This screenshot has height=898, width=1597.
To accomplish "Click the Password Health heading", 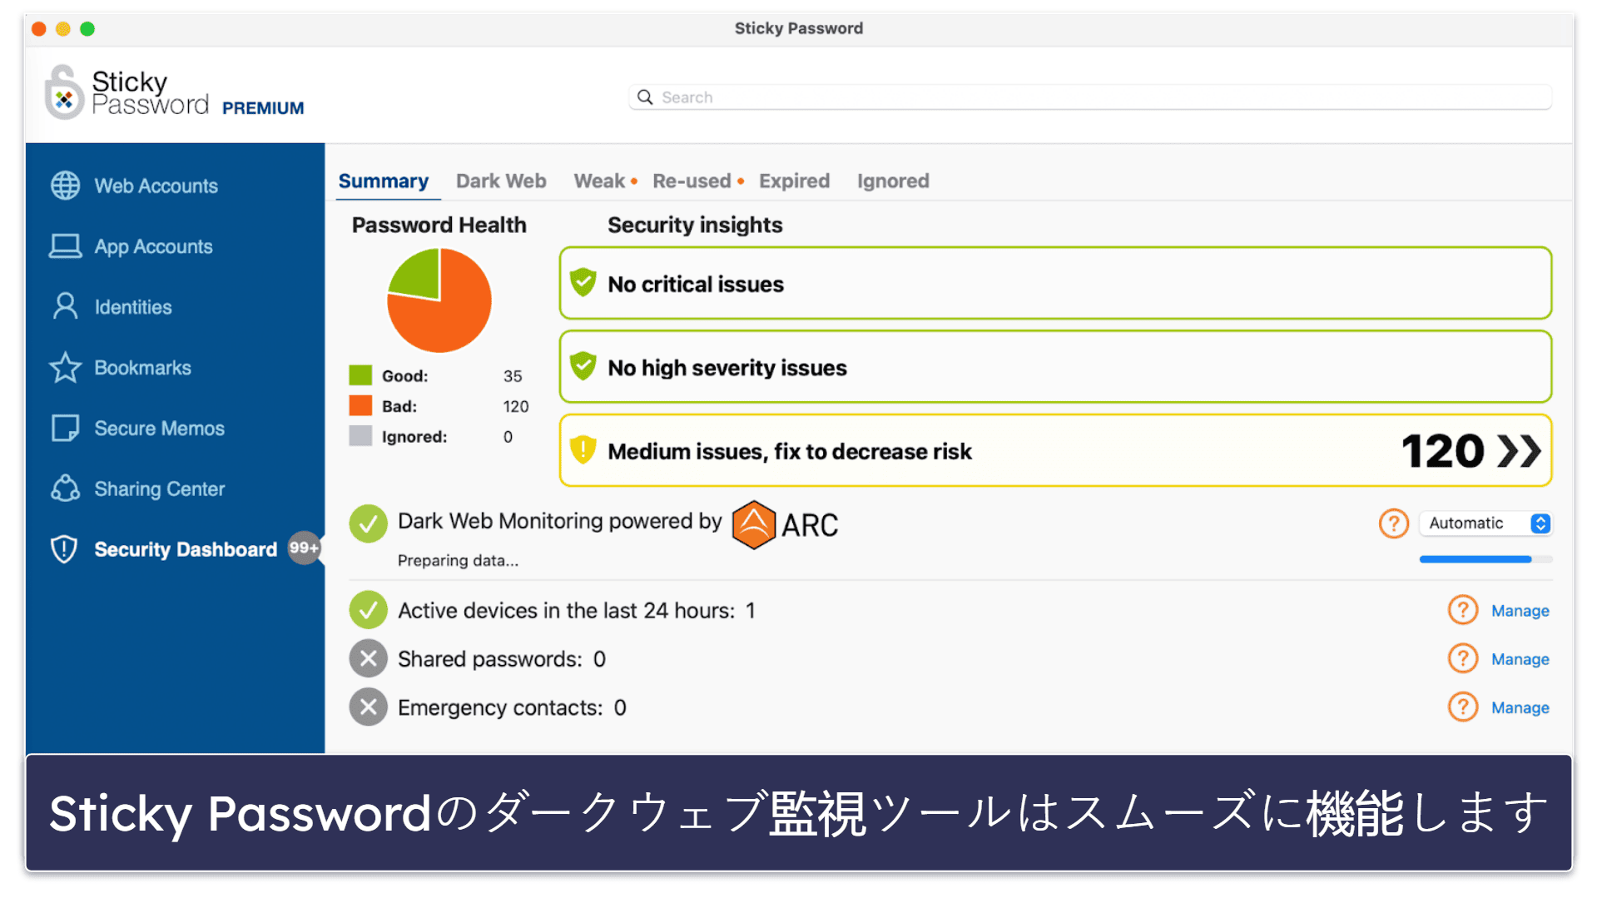I will point(439,225).
